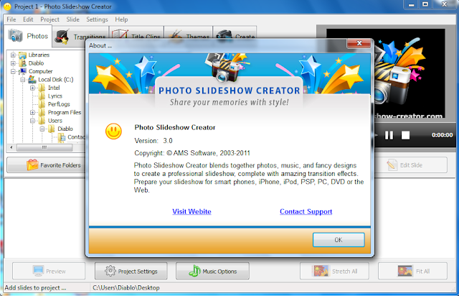
Task: Click the Photos tab camera icon
Action: click(x=15, y=36)
